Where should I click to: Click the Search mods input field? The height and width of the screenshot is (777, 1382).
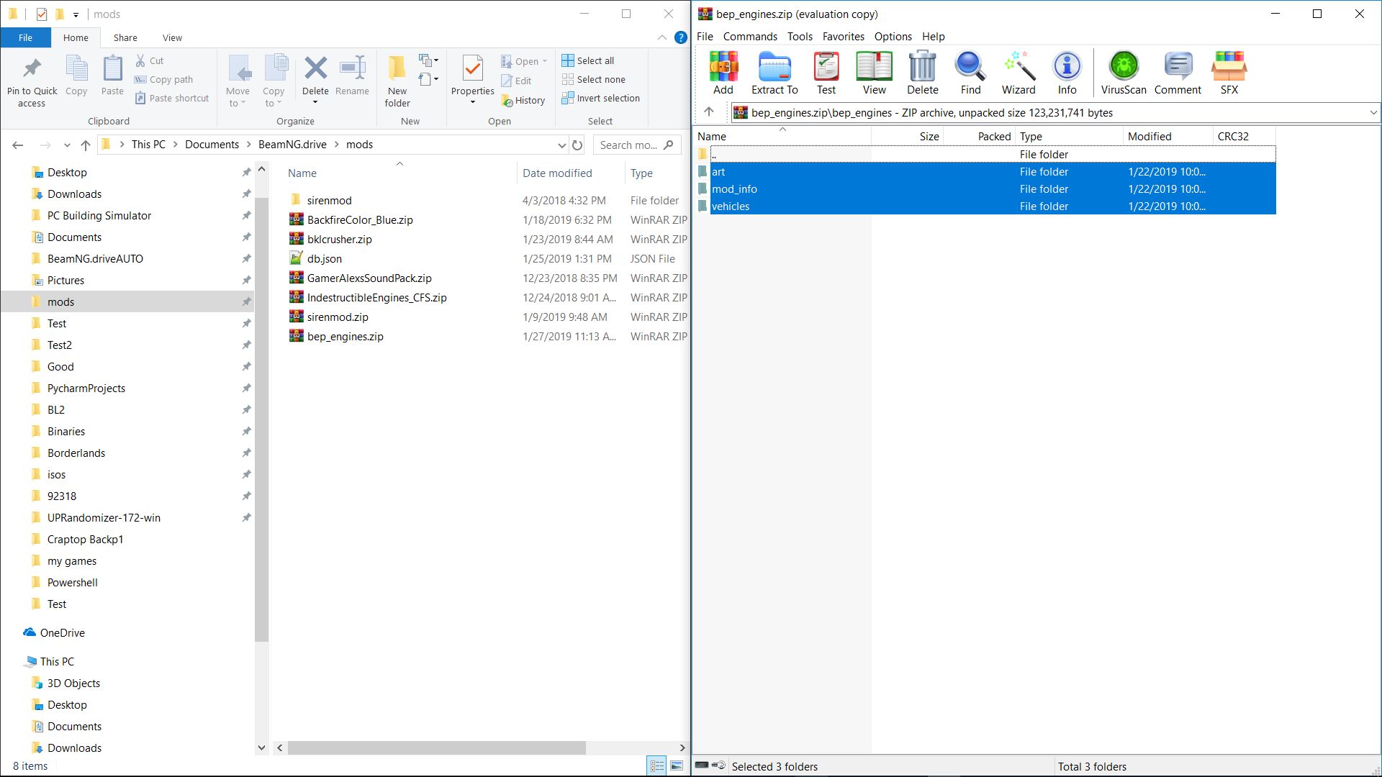628,145
